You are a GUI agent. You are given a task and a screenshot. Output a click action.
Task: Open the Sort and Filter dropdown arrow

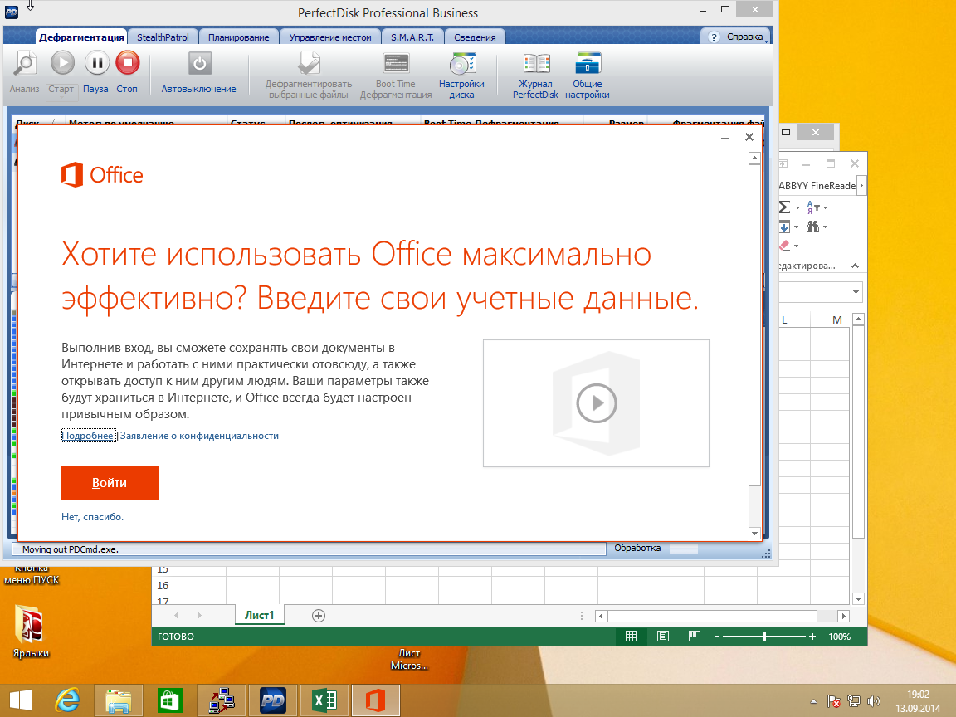(826, 208)
